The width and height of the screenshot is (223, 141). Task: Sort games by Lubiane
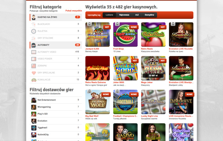tap(110, 15)
